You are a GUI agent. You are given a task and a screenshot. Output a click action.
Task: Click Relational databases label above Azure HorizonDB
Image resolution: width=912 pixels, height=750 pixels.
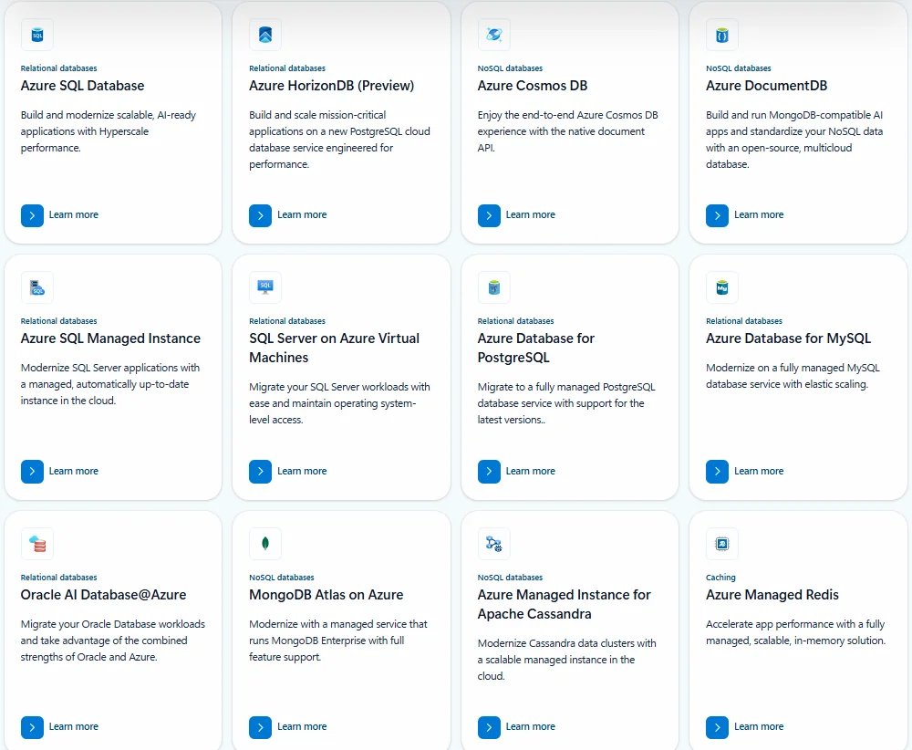[287, 68]
